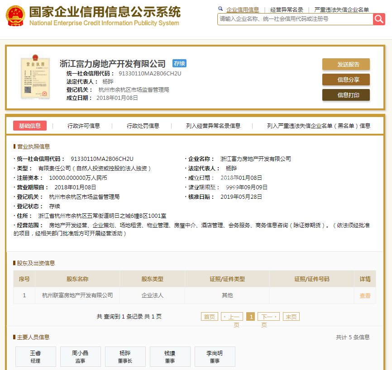Screen dimensions: 392x370
Task: Click 查看 link in shareholder row 1
Action: 365,295
